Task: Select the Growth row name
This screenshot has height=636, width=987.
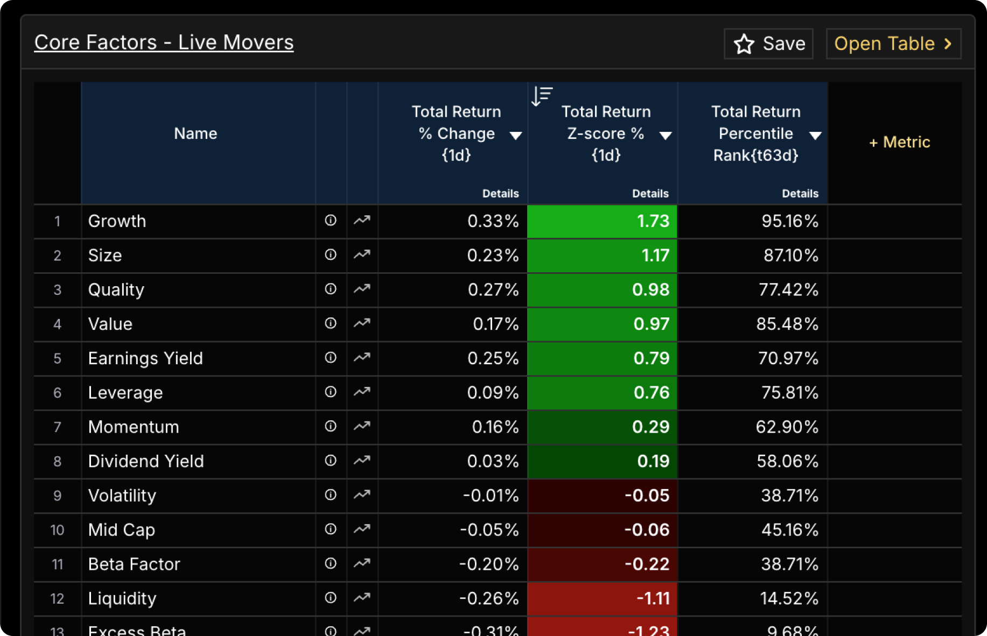Action: click(x=117, y=221)
